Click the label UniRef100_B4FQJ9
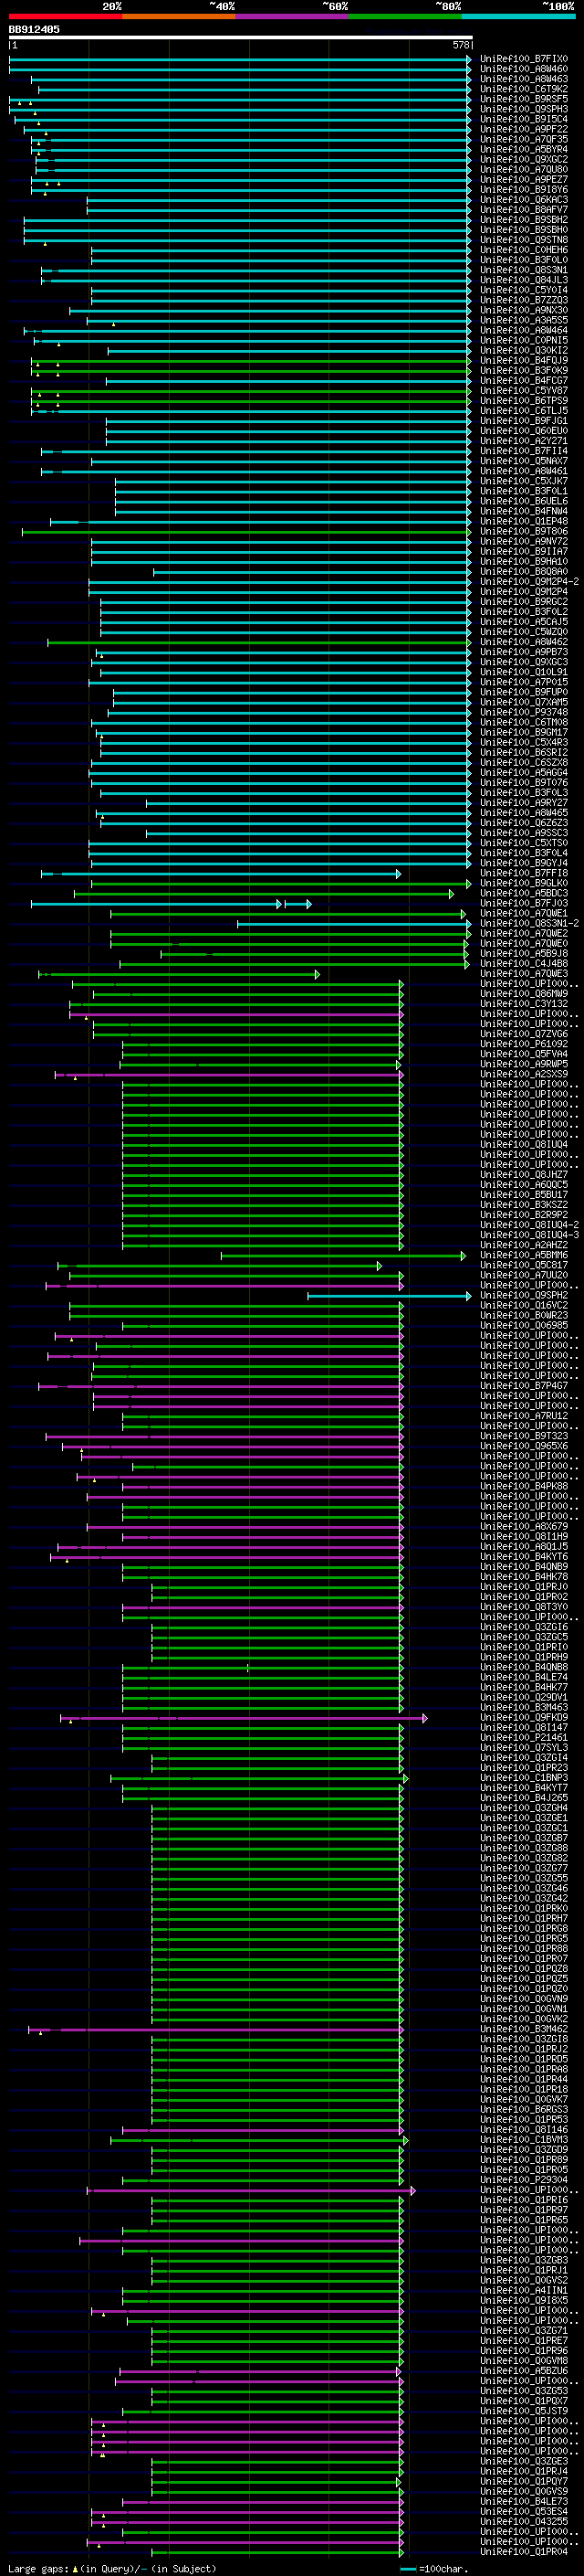The image size is (584, 2576). click(x=524, y=361)
